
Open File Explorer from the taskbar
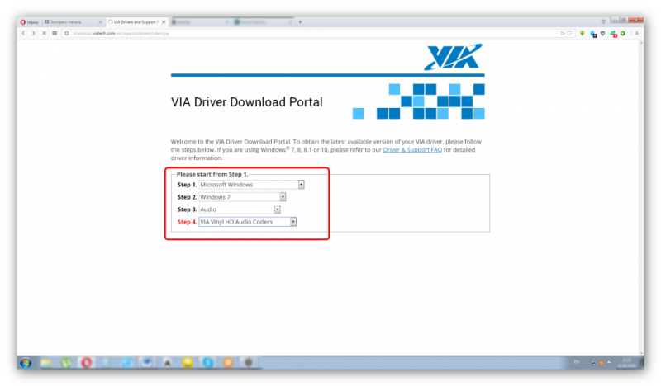46,362
